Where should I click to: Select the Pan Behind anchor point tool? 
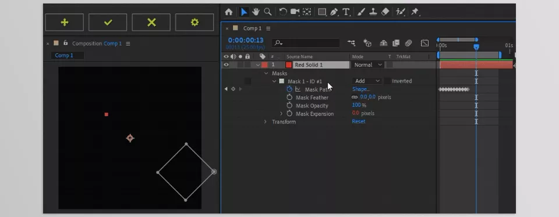coord(307,12)
